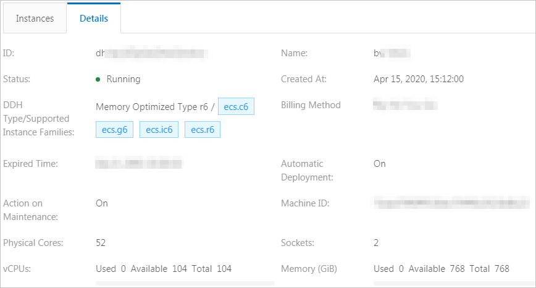The width and height of the screenshot is (536, 288).
Task: Click the Name field label
Action: [x=294, y=53]
